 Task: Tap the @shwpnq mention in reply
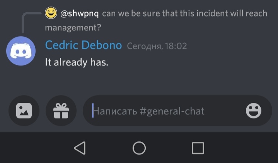79,13
